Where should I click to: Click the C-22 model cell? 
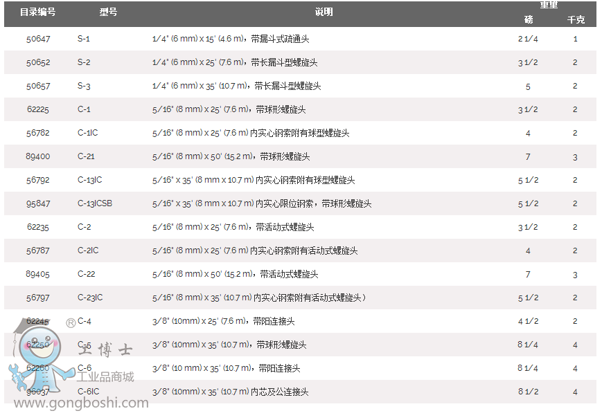point(87,274)
